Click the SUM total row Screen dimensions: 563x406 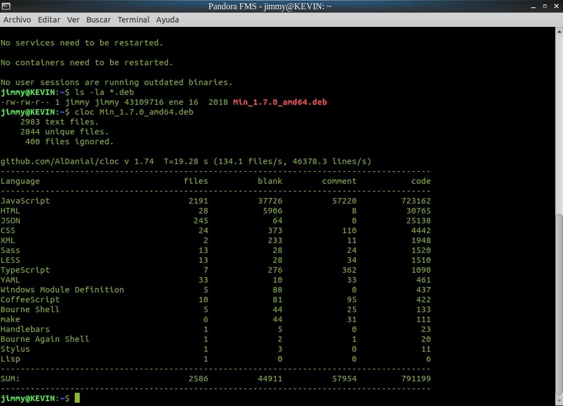10,379
